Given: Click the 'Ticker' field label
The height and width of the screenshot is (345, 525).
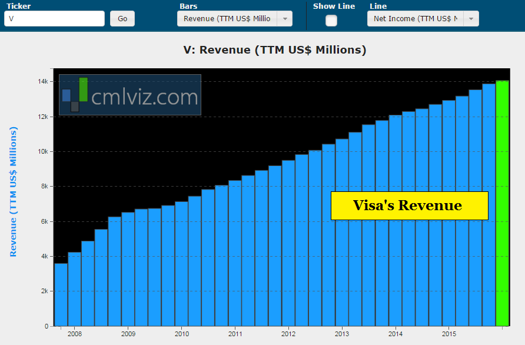Looking at the screenshot, I should 18,6.
